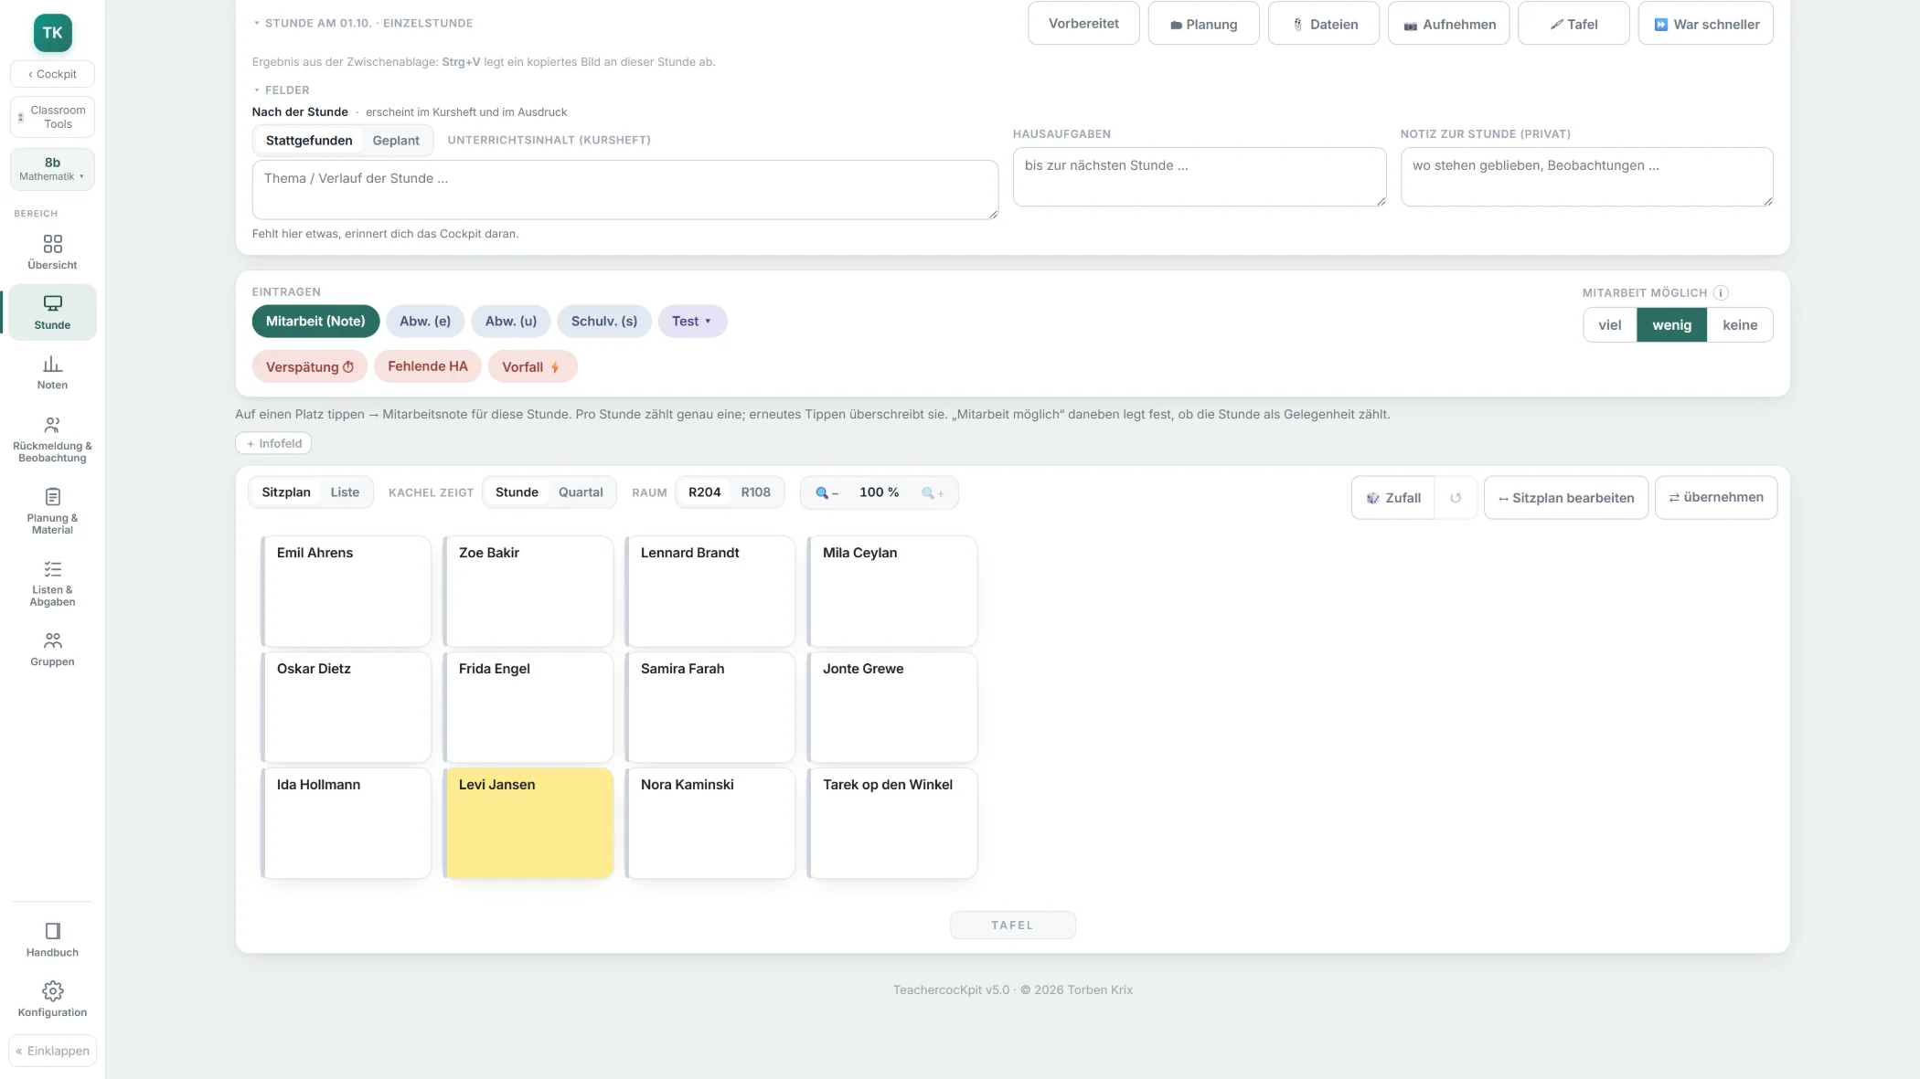The height and width of the screenshot is (1079, 1920).
Task: Collapse the Felder section
Action: coord(282,90)
